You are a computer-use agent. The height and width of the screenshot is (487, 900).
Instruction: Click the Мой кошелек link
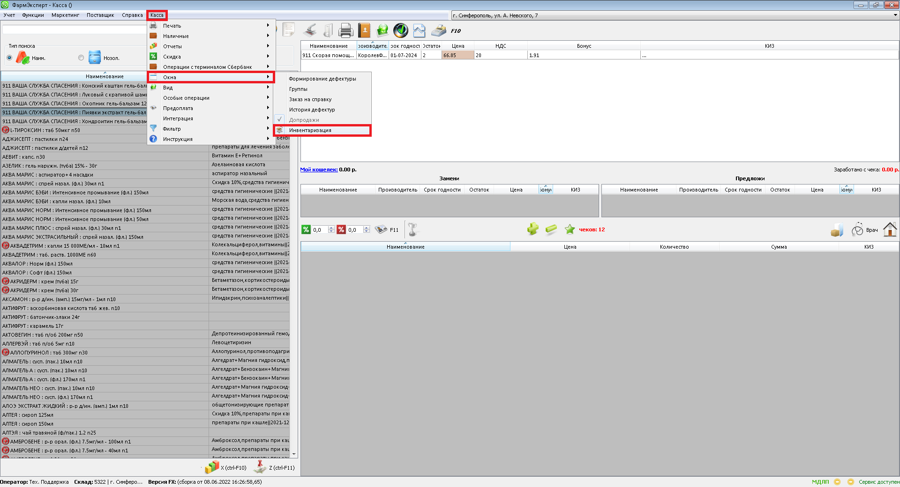pos(319,170)
